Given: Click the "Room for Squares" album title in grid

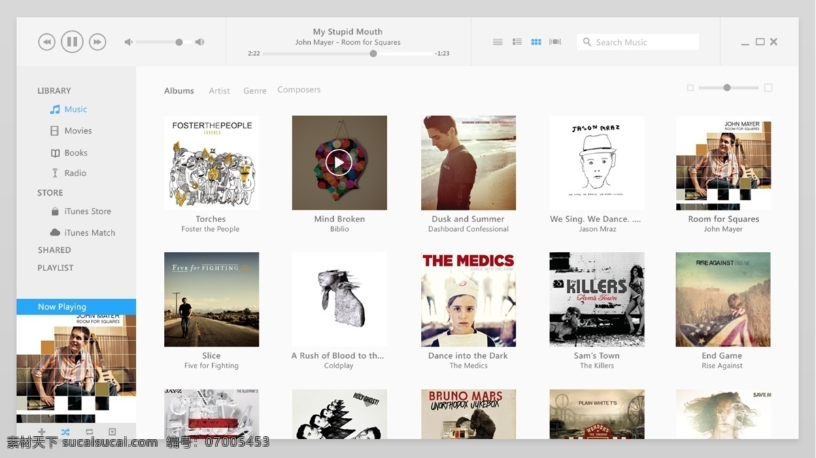Looking at the screenshot, I should pyautogui.click(x=724, y=219).
